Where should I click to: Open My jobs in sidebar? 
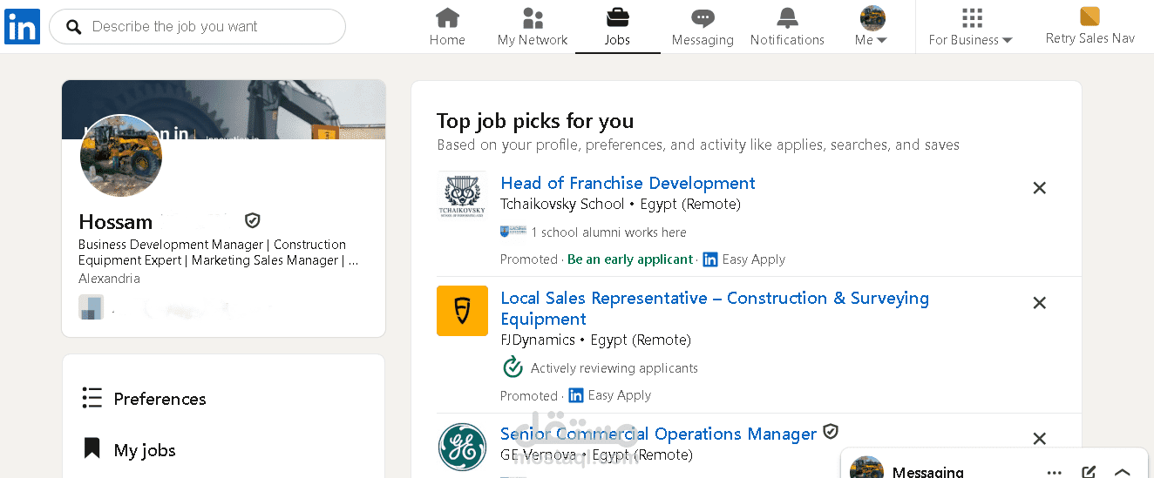145,450
